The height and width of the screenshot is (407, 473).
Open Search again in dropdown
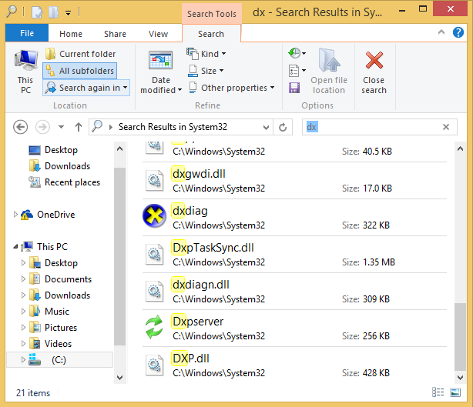tap(86, 88)
